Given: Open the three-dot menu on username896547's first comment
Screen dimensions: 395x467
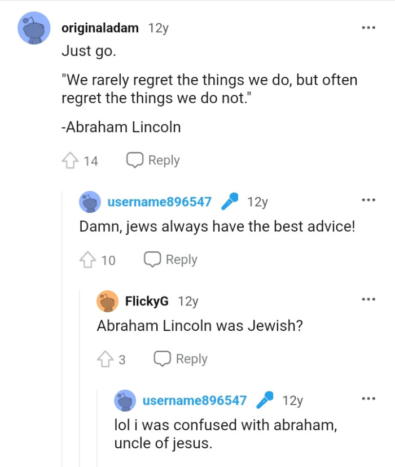Looking at the screenshot, I should point(368,199).
